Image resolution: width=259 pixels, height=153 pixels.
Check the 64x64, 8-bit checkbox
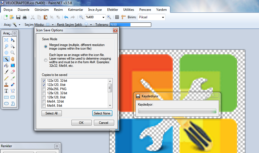point(44,106)
